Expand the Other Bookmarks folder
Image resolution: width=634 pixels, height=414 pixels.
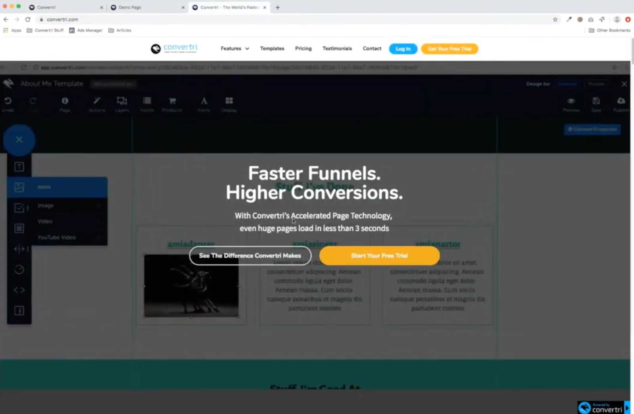point(609,30)
